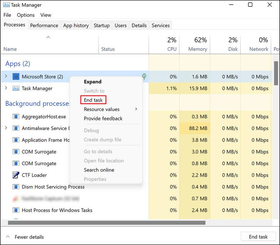Click the Host Process for Windows Tasks icon
280x245 pixels.
[16, 210]
